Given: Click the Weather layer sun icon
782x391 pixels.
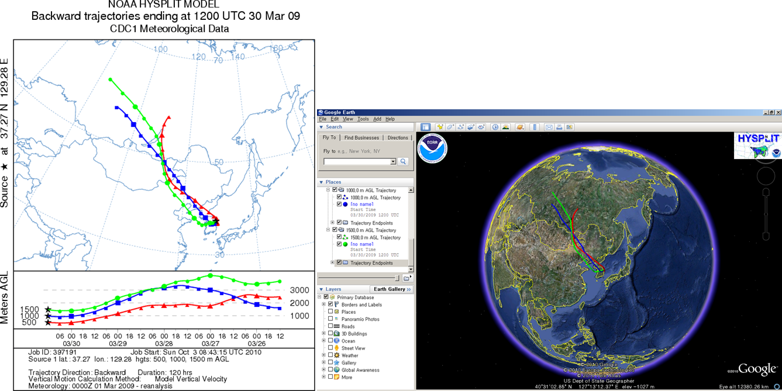Looking at the screenshot, I should 336,355.
